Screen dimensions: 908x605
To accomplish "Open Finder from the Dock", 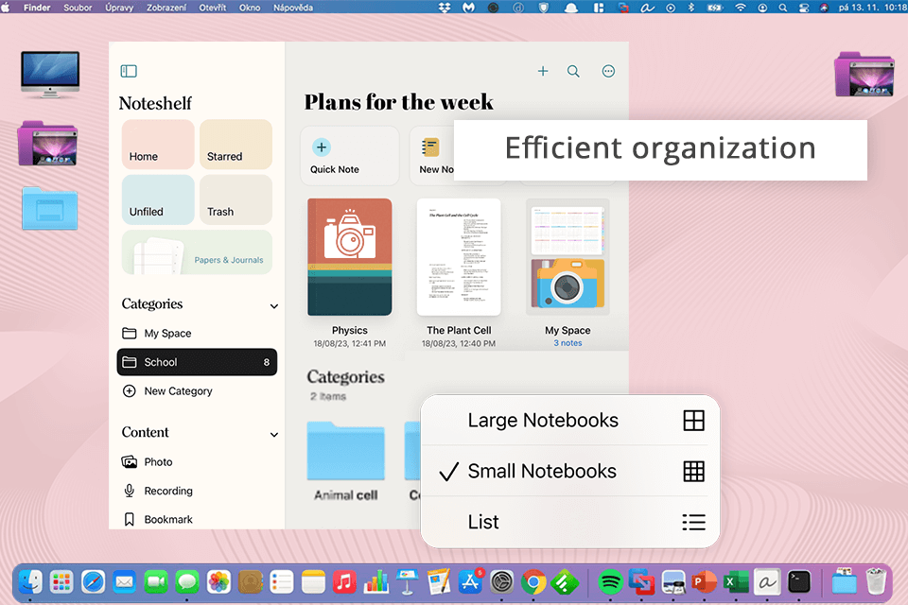I will point(30,582).
